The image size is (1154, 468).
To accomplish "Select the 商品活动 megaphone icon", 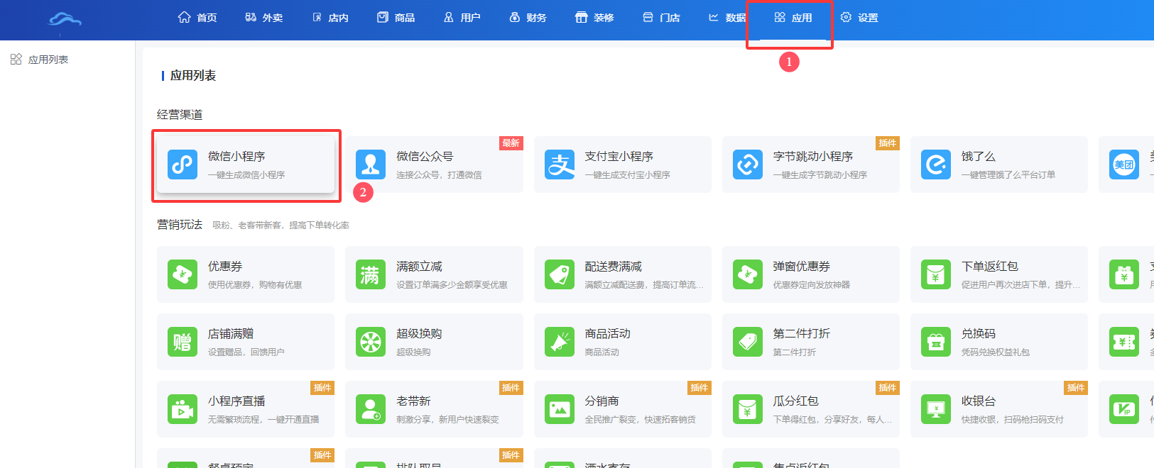I will click(560, 342).
